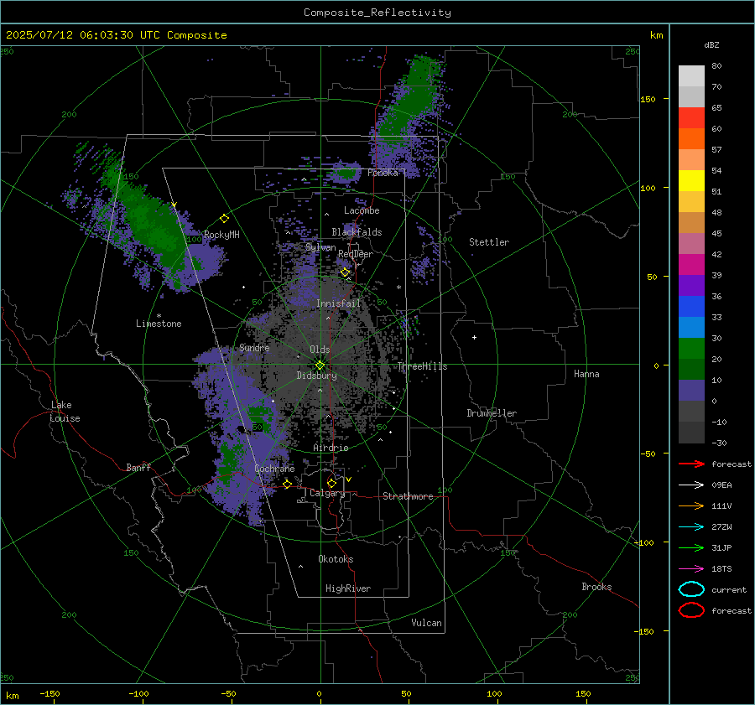Viewport: 755px width, 705px height.
Task: Click the HighRiver label
Action: (348, 588)
